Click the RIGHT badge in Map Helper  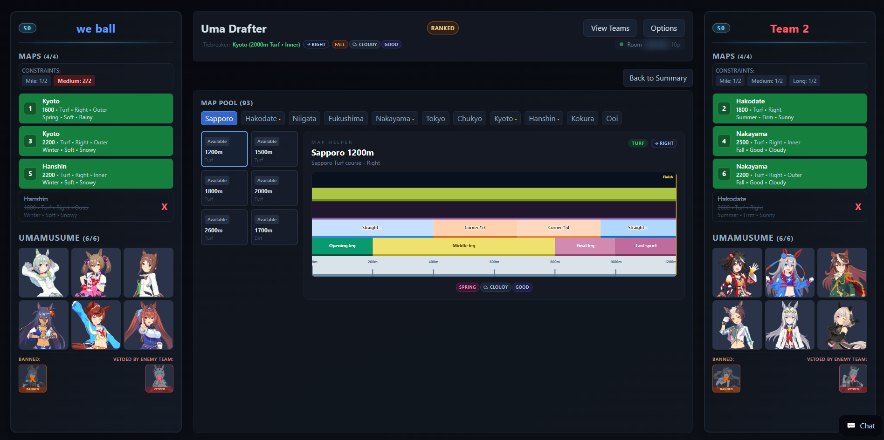click(664, 143)
